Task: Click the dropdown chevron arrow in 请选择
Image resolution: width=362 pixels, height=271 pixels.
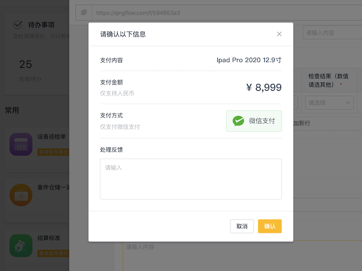Action: coord(348,103)
